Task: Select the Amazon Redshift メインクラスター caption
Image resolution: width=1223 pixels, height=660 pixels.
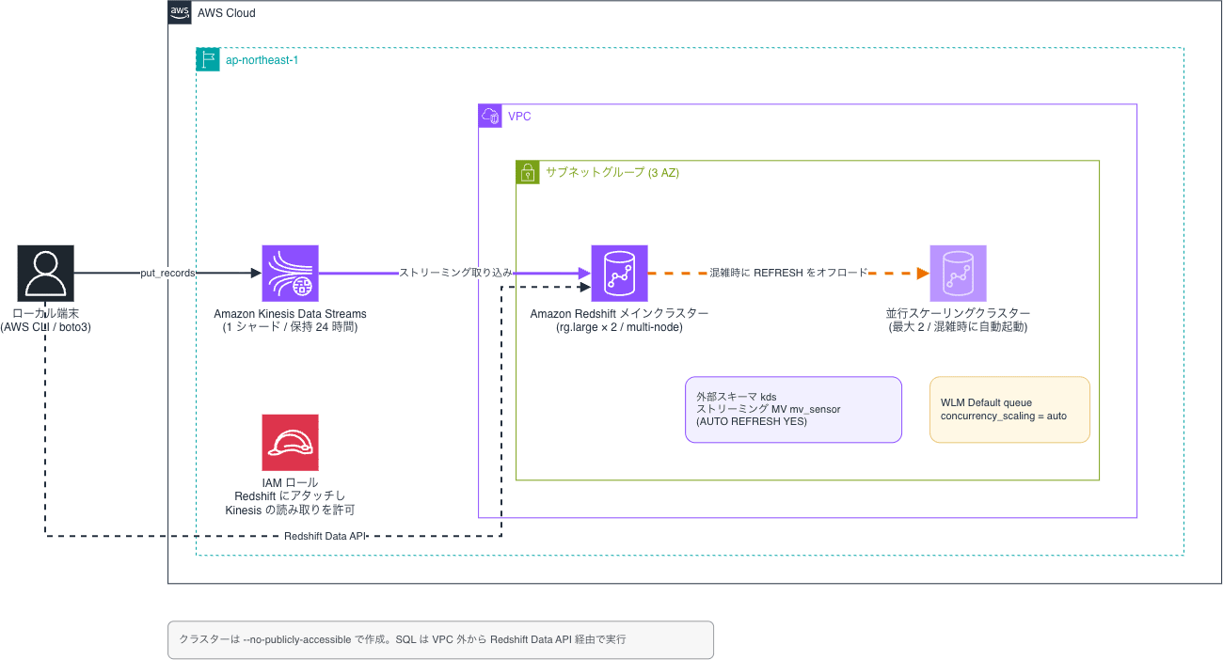Action: (619, 314)
